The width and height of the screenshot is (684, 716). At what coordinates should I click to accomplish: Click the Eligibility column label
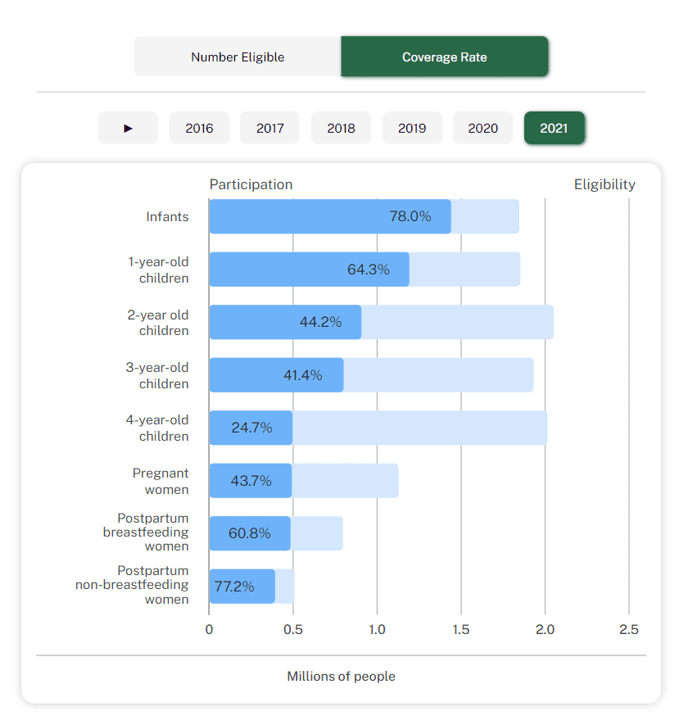click(604, 184)
